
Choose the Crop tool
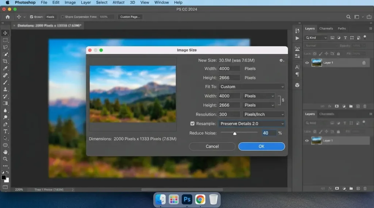5,61
